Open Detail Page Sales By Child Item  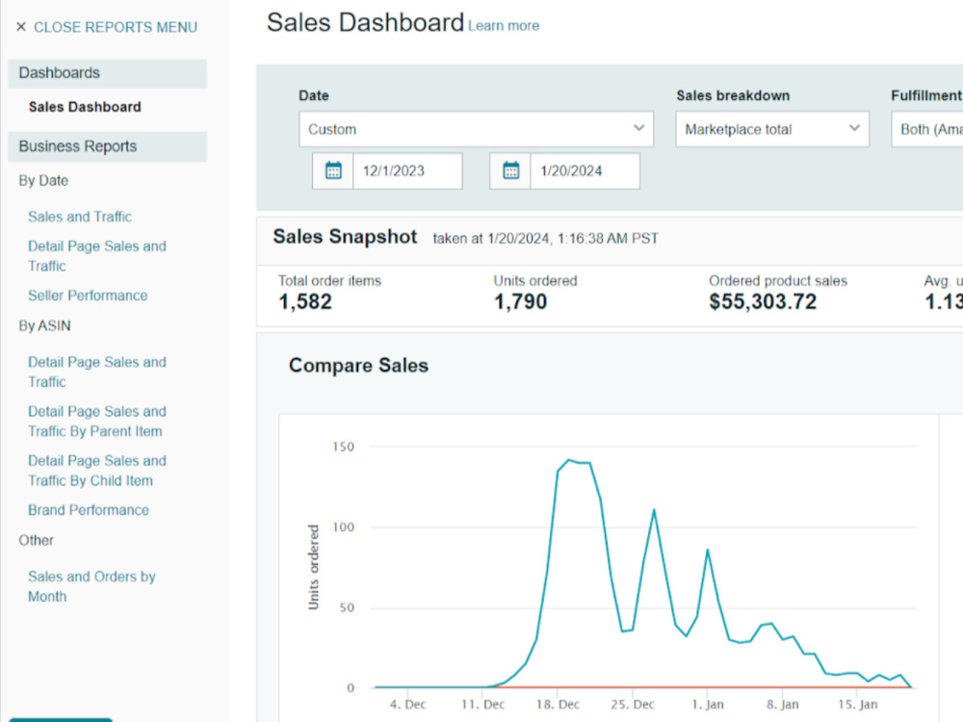(97, 471)
